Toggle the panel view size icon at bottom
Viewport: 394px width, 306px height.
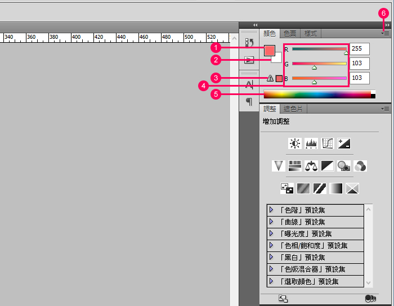283,299
